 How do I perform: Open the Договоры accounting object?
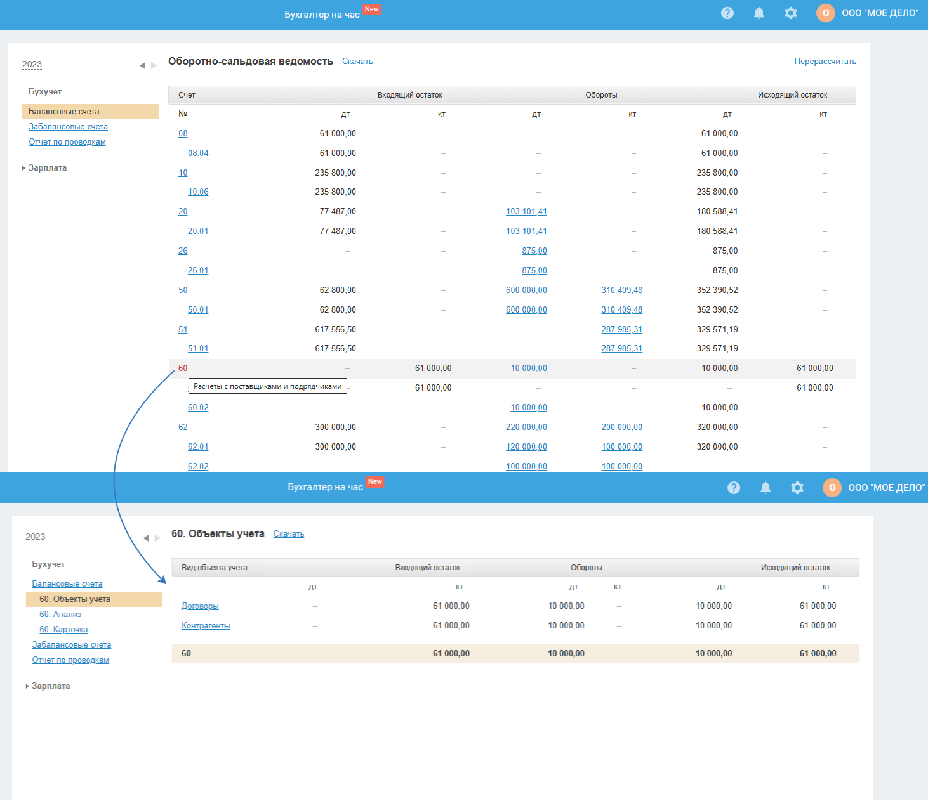coord(200,606)
